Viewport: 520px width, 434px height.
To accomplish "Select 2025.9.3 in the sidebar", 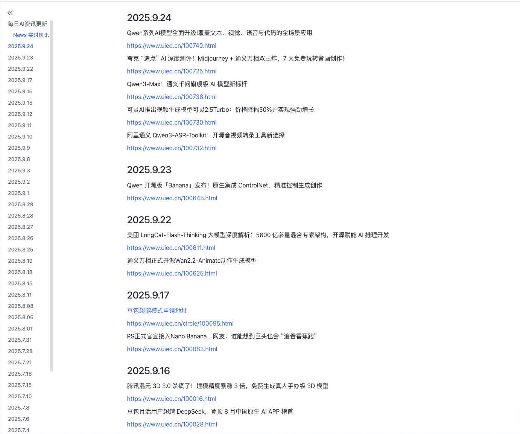I will click(x=19, y=171).
